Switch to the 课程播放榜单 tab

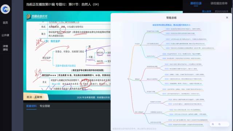click(x=219, y=3)
